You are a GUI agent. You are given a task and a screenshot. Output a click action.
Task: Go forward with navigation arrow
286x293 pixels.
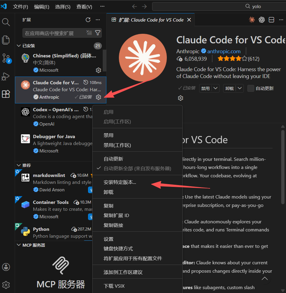[144, 7]
